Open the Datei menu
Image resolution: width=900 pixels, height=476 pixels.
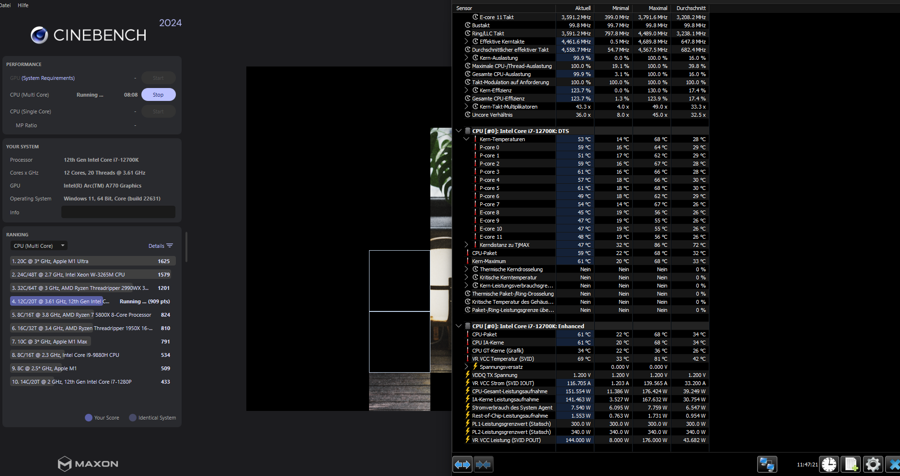click(x=5, y=5)
